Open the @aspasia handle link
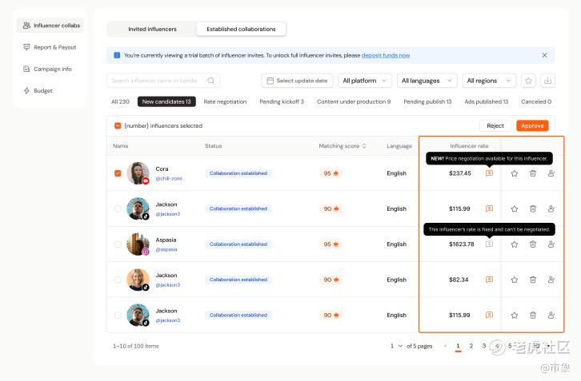The height and width of the screenshot is (381, 581). point(166,249)
